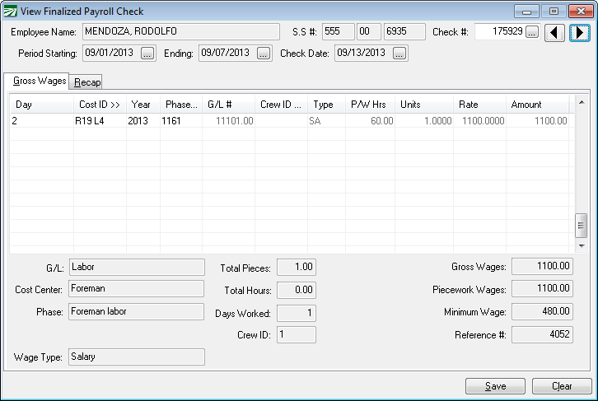Maximize the payroll check window
The width and height of the screenshot is (598, 401).
553,12
